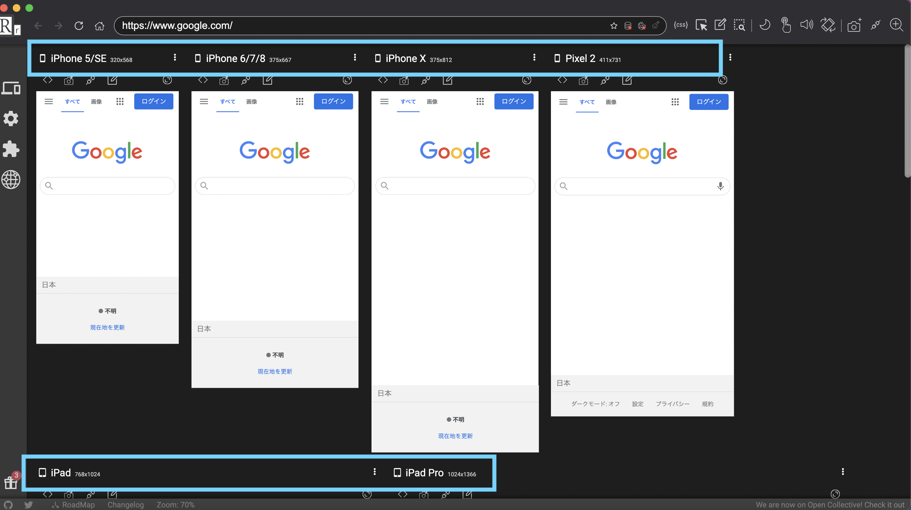Bookmark the page with the star icon
Screen dimensions: 911x510
click(614, 25)
